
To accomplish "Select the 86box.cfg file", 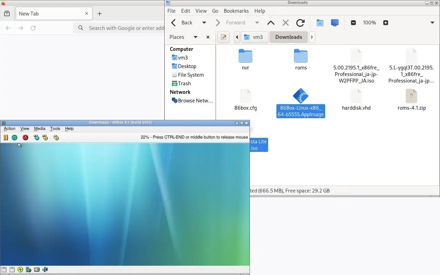I will pyautogui.click(x=245, y=100).
